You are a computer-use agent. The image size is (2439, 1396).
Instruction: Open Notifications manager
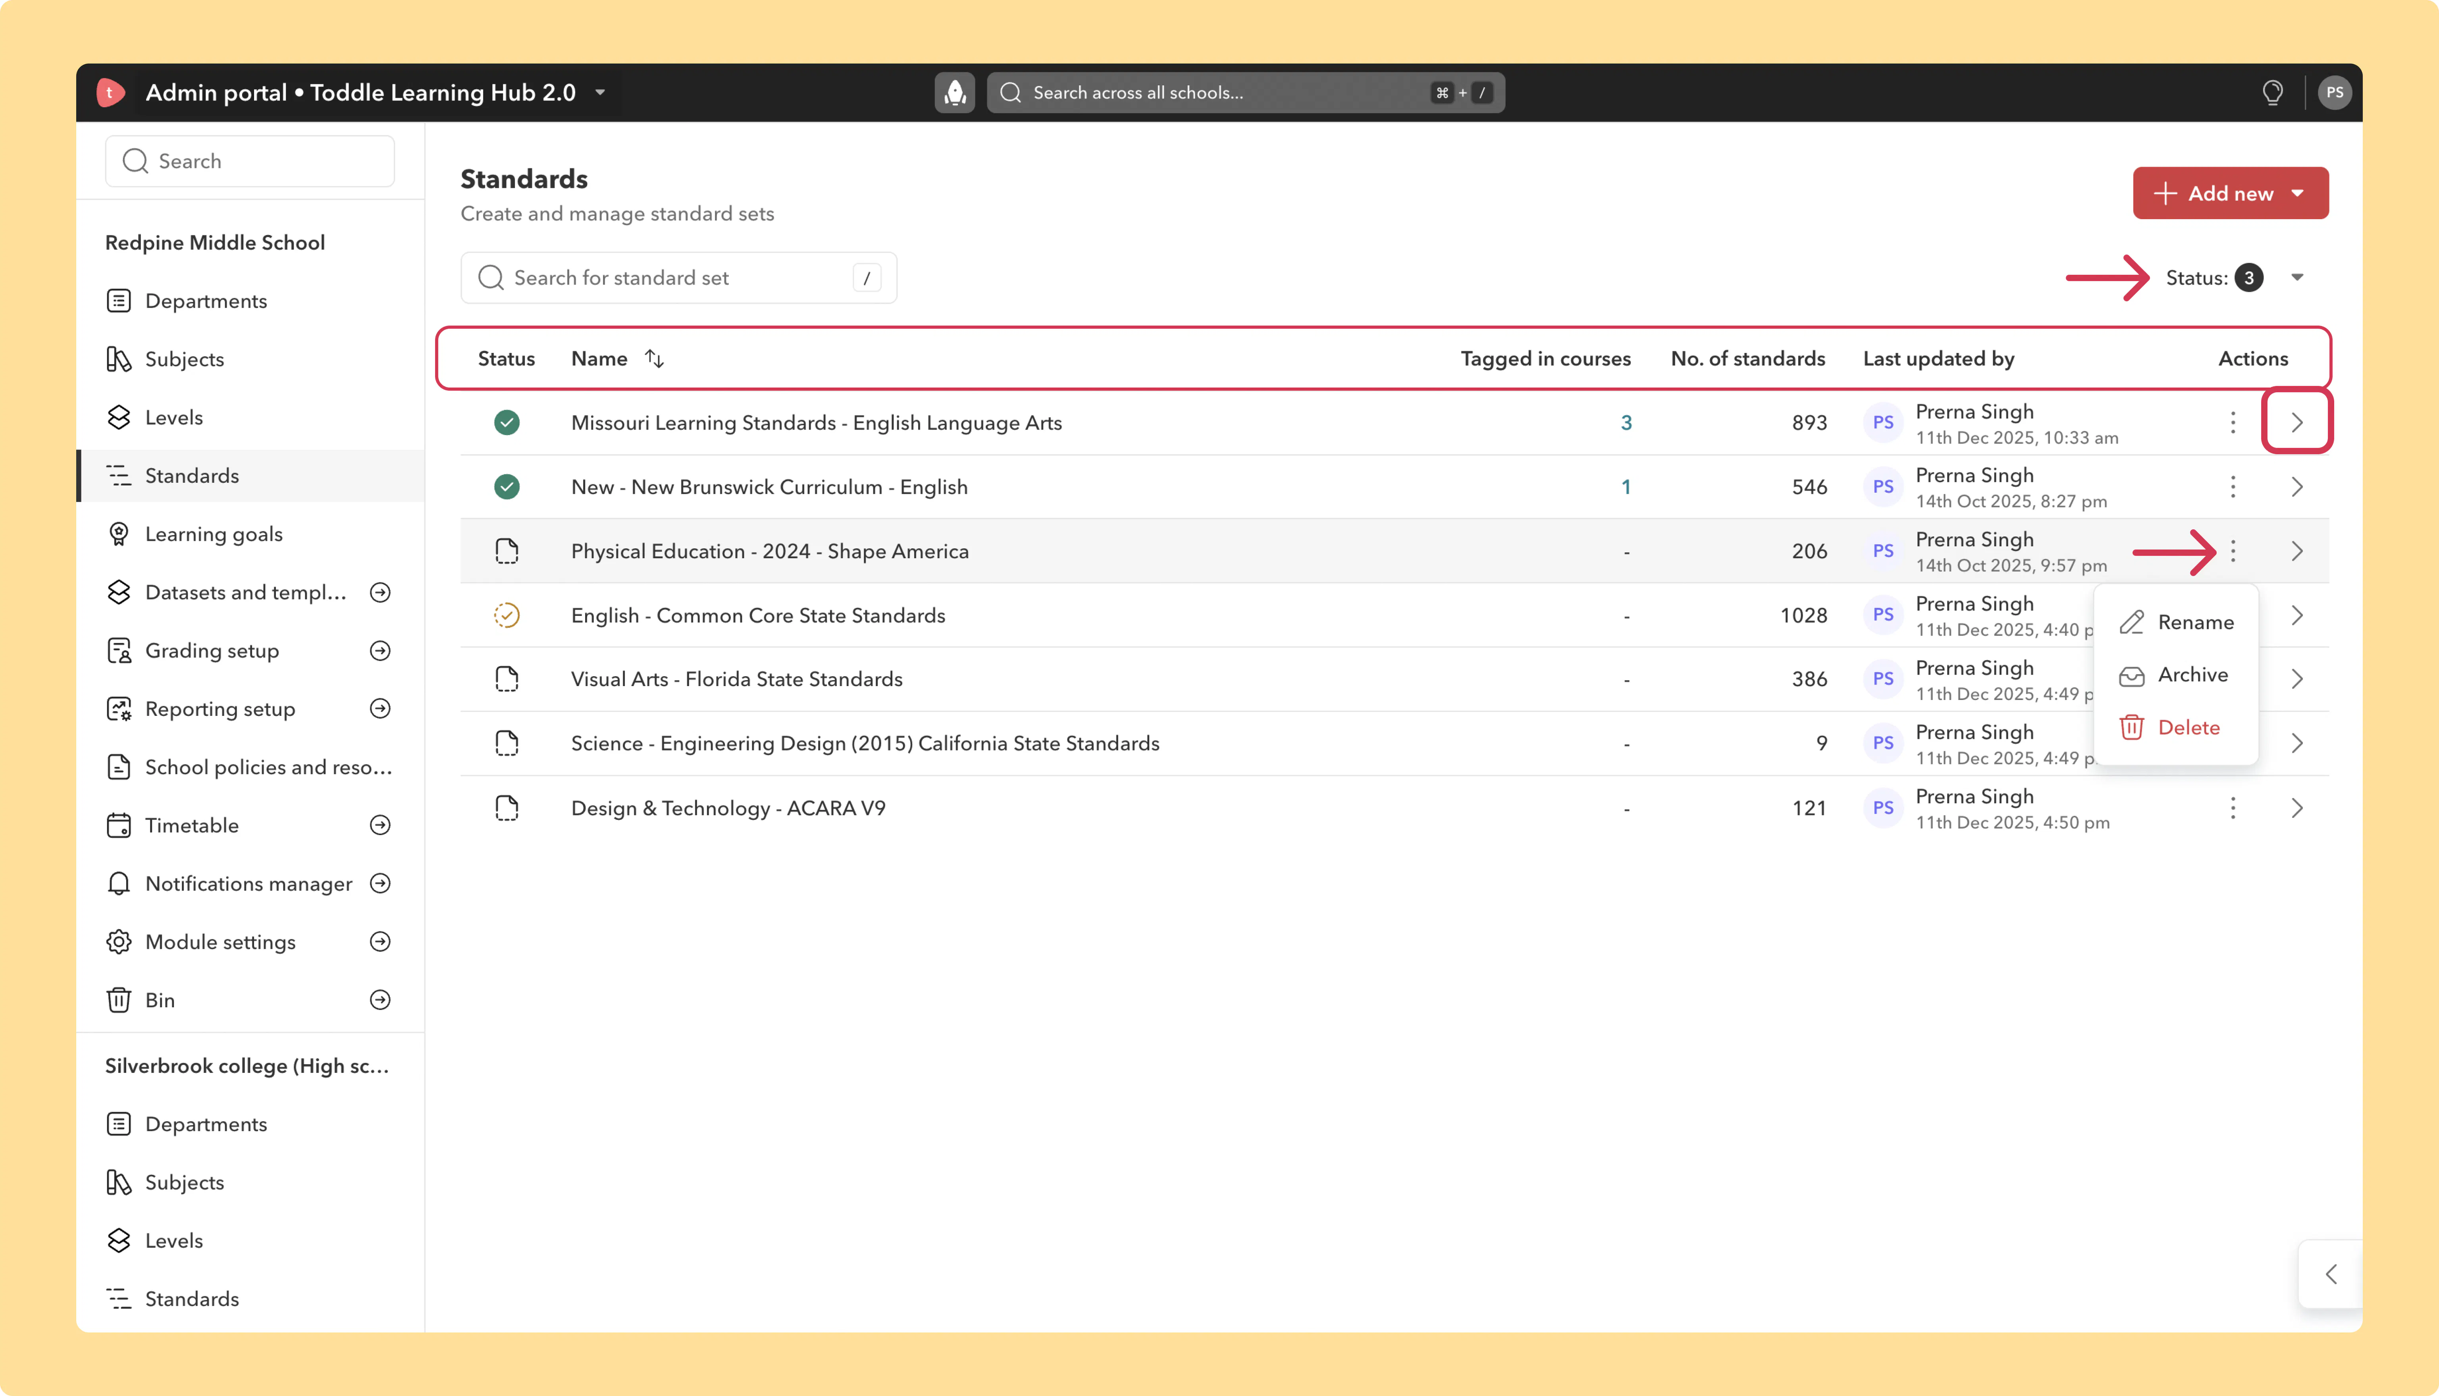point(248,884)
